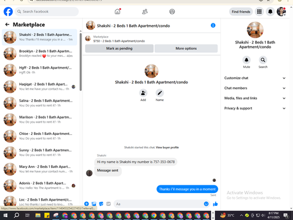293x220 pixels.
Task: Mute conversation bell icon
Action: point(247,60)
